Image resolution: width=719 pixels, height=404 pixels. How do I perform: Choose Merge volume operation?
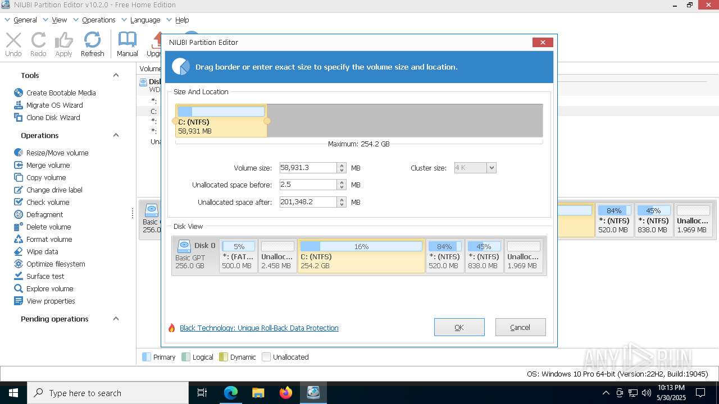point(42,165)
